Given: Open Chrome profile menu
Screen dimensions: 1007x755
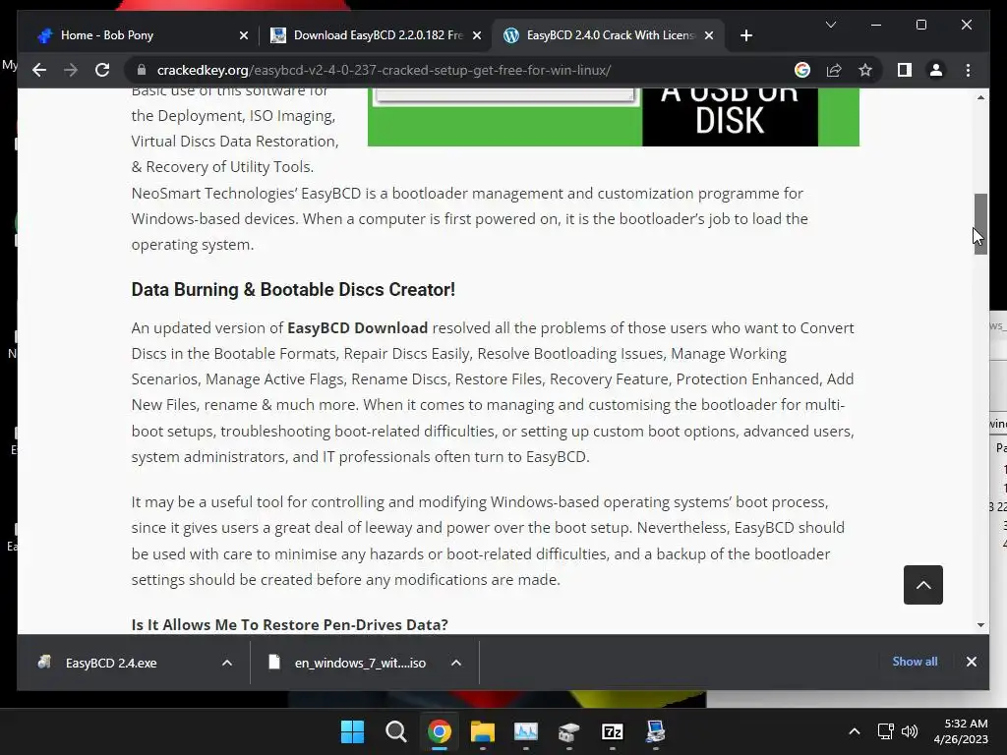Looking at the screenshot, I should tap(936, 70).
